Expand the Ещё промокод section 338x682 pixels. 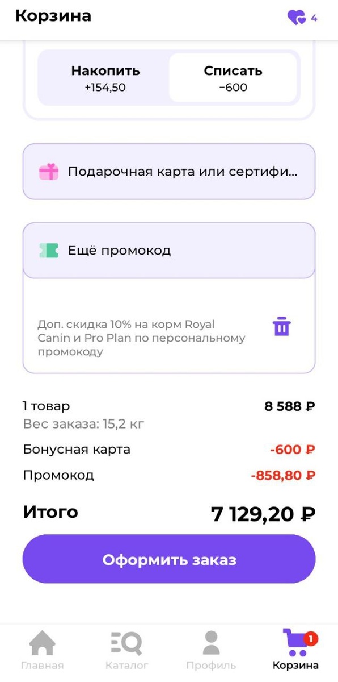point(169,249)
